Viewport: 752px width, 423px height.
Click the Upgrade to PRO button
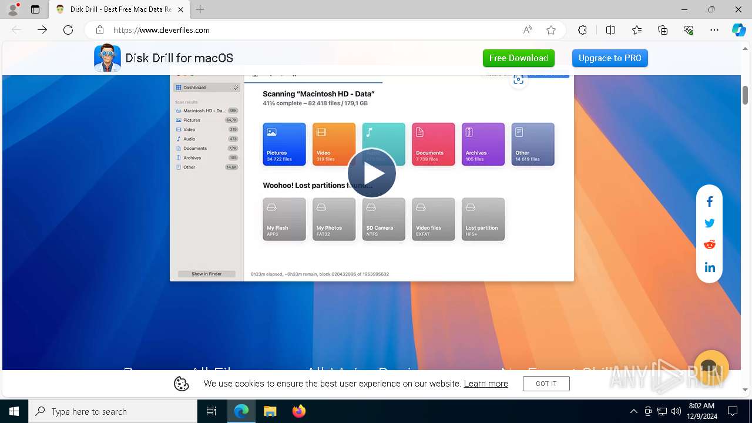click(x=610, y=58)
